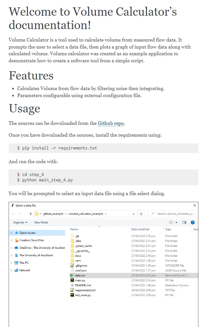Open Help via the blue question mark icon

tap(192, 222)
